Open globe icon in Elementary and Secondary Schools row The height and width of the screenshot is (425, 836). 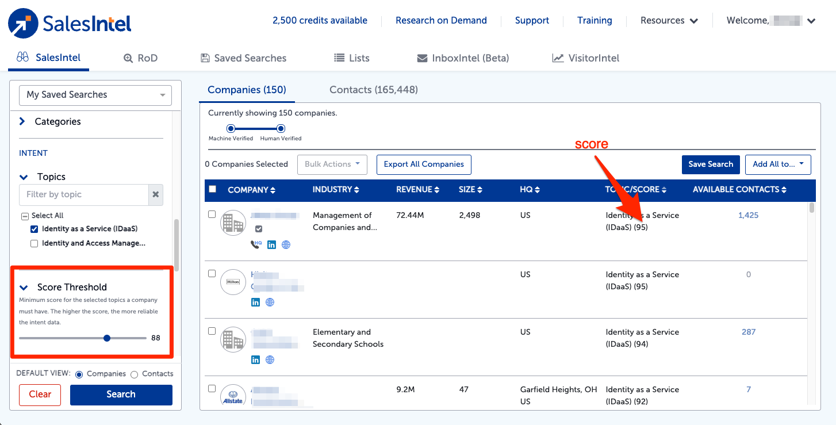pyautogui.click(x=270, y=359)
